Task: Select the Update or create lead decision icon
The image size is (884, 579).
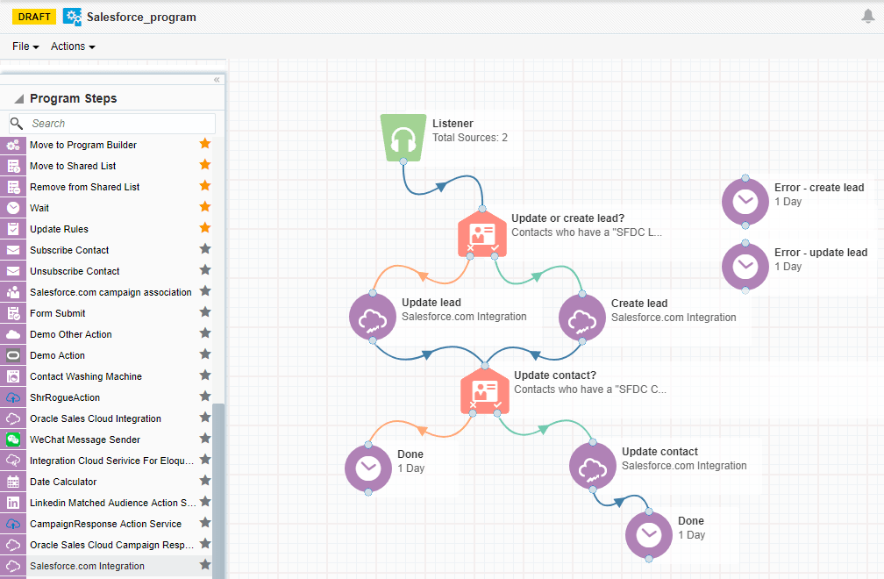Action: pyautogui.click(x=481, y=232)
